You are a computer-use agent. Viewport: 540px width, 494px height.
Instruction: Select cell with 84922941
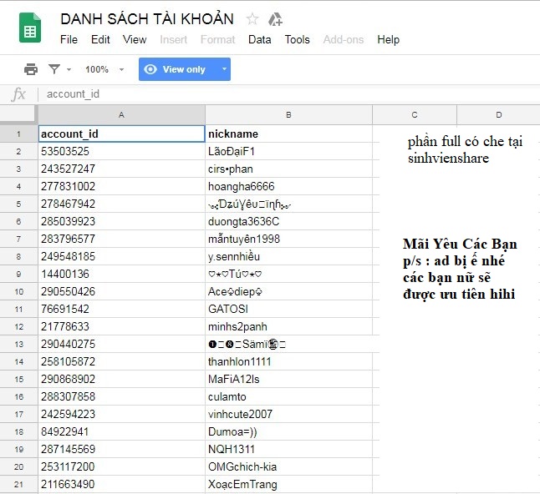121,431
